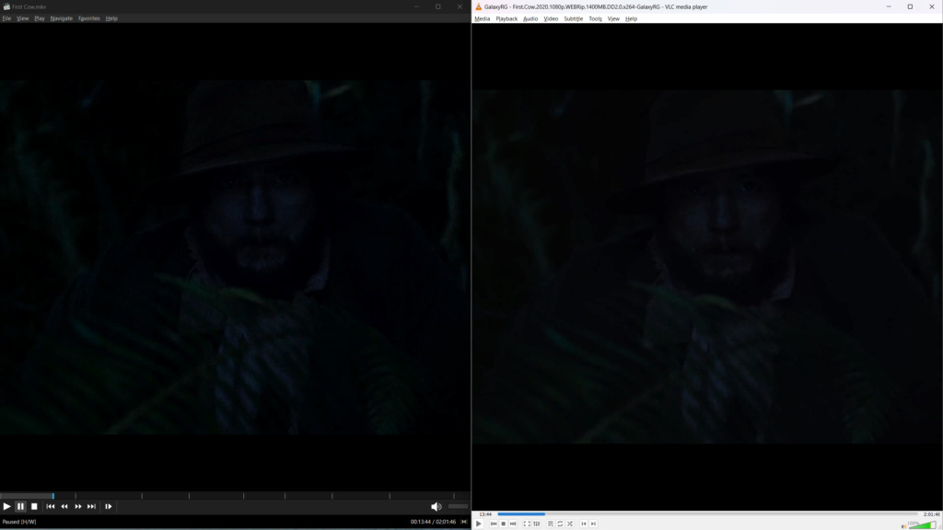Mute the First Cow.mkv player's speaker icon

(436, 507)
